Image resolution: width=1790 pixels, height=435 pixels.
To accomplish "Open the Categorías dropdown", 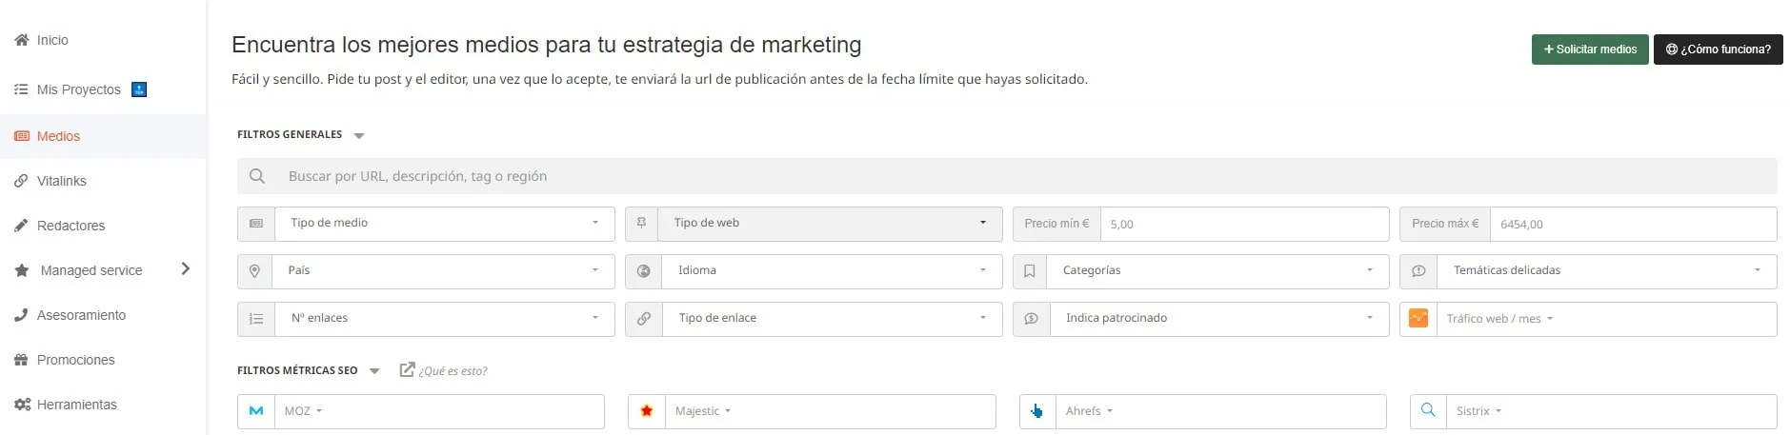I will (1217, 271).
